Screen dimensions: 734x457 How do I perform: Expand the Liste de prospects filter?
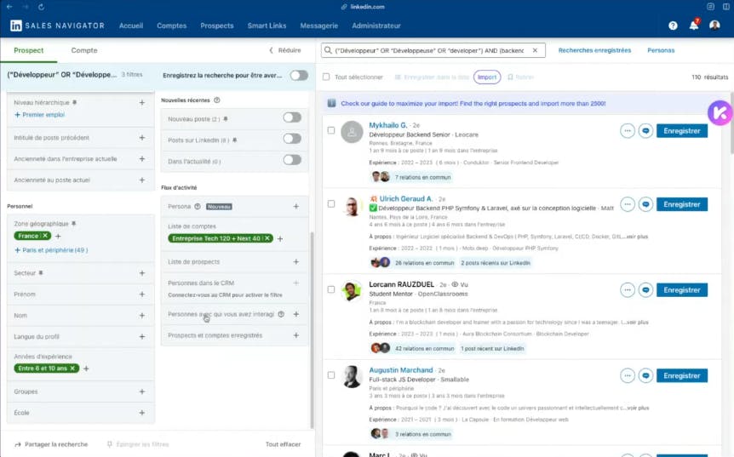click(x=295, y=261)
